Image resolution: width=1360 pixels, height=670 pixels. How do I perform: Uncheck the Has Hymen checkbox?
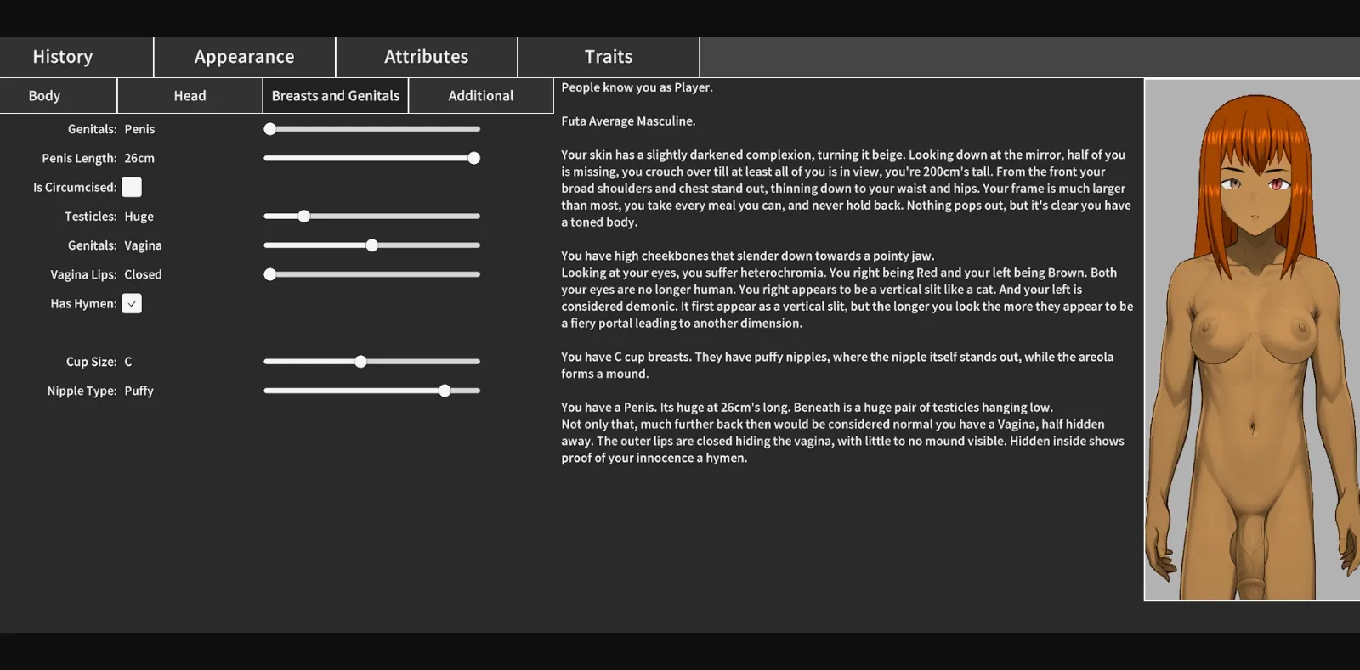pyautogui.click(x=132, y=304)
